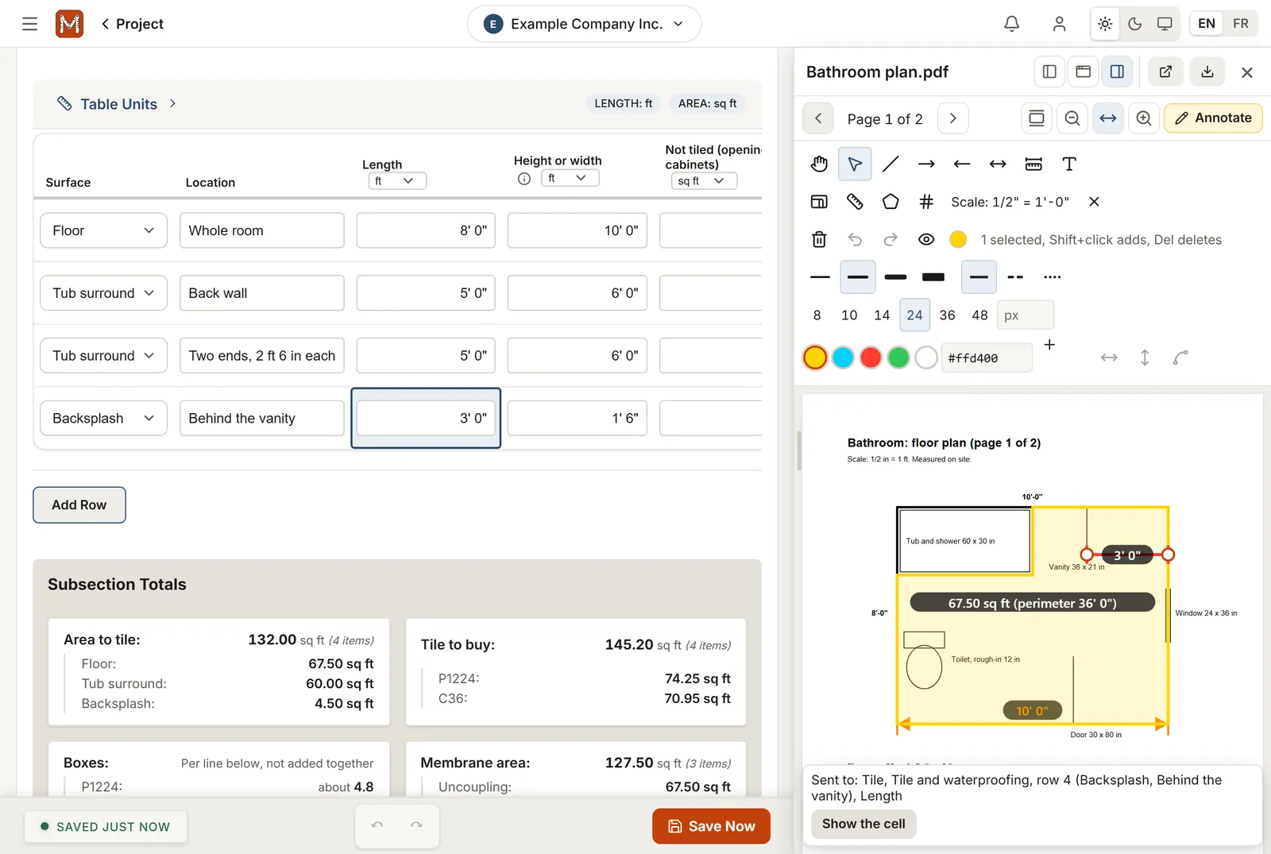
Task: Pick the straight line drawing tool
Action: tap(890, 164)
